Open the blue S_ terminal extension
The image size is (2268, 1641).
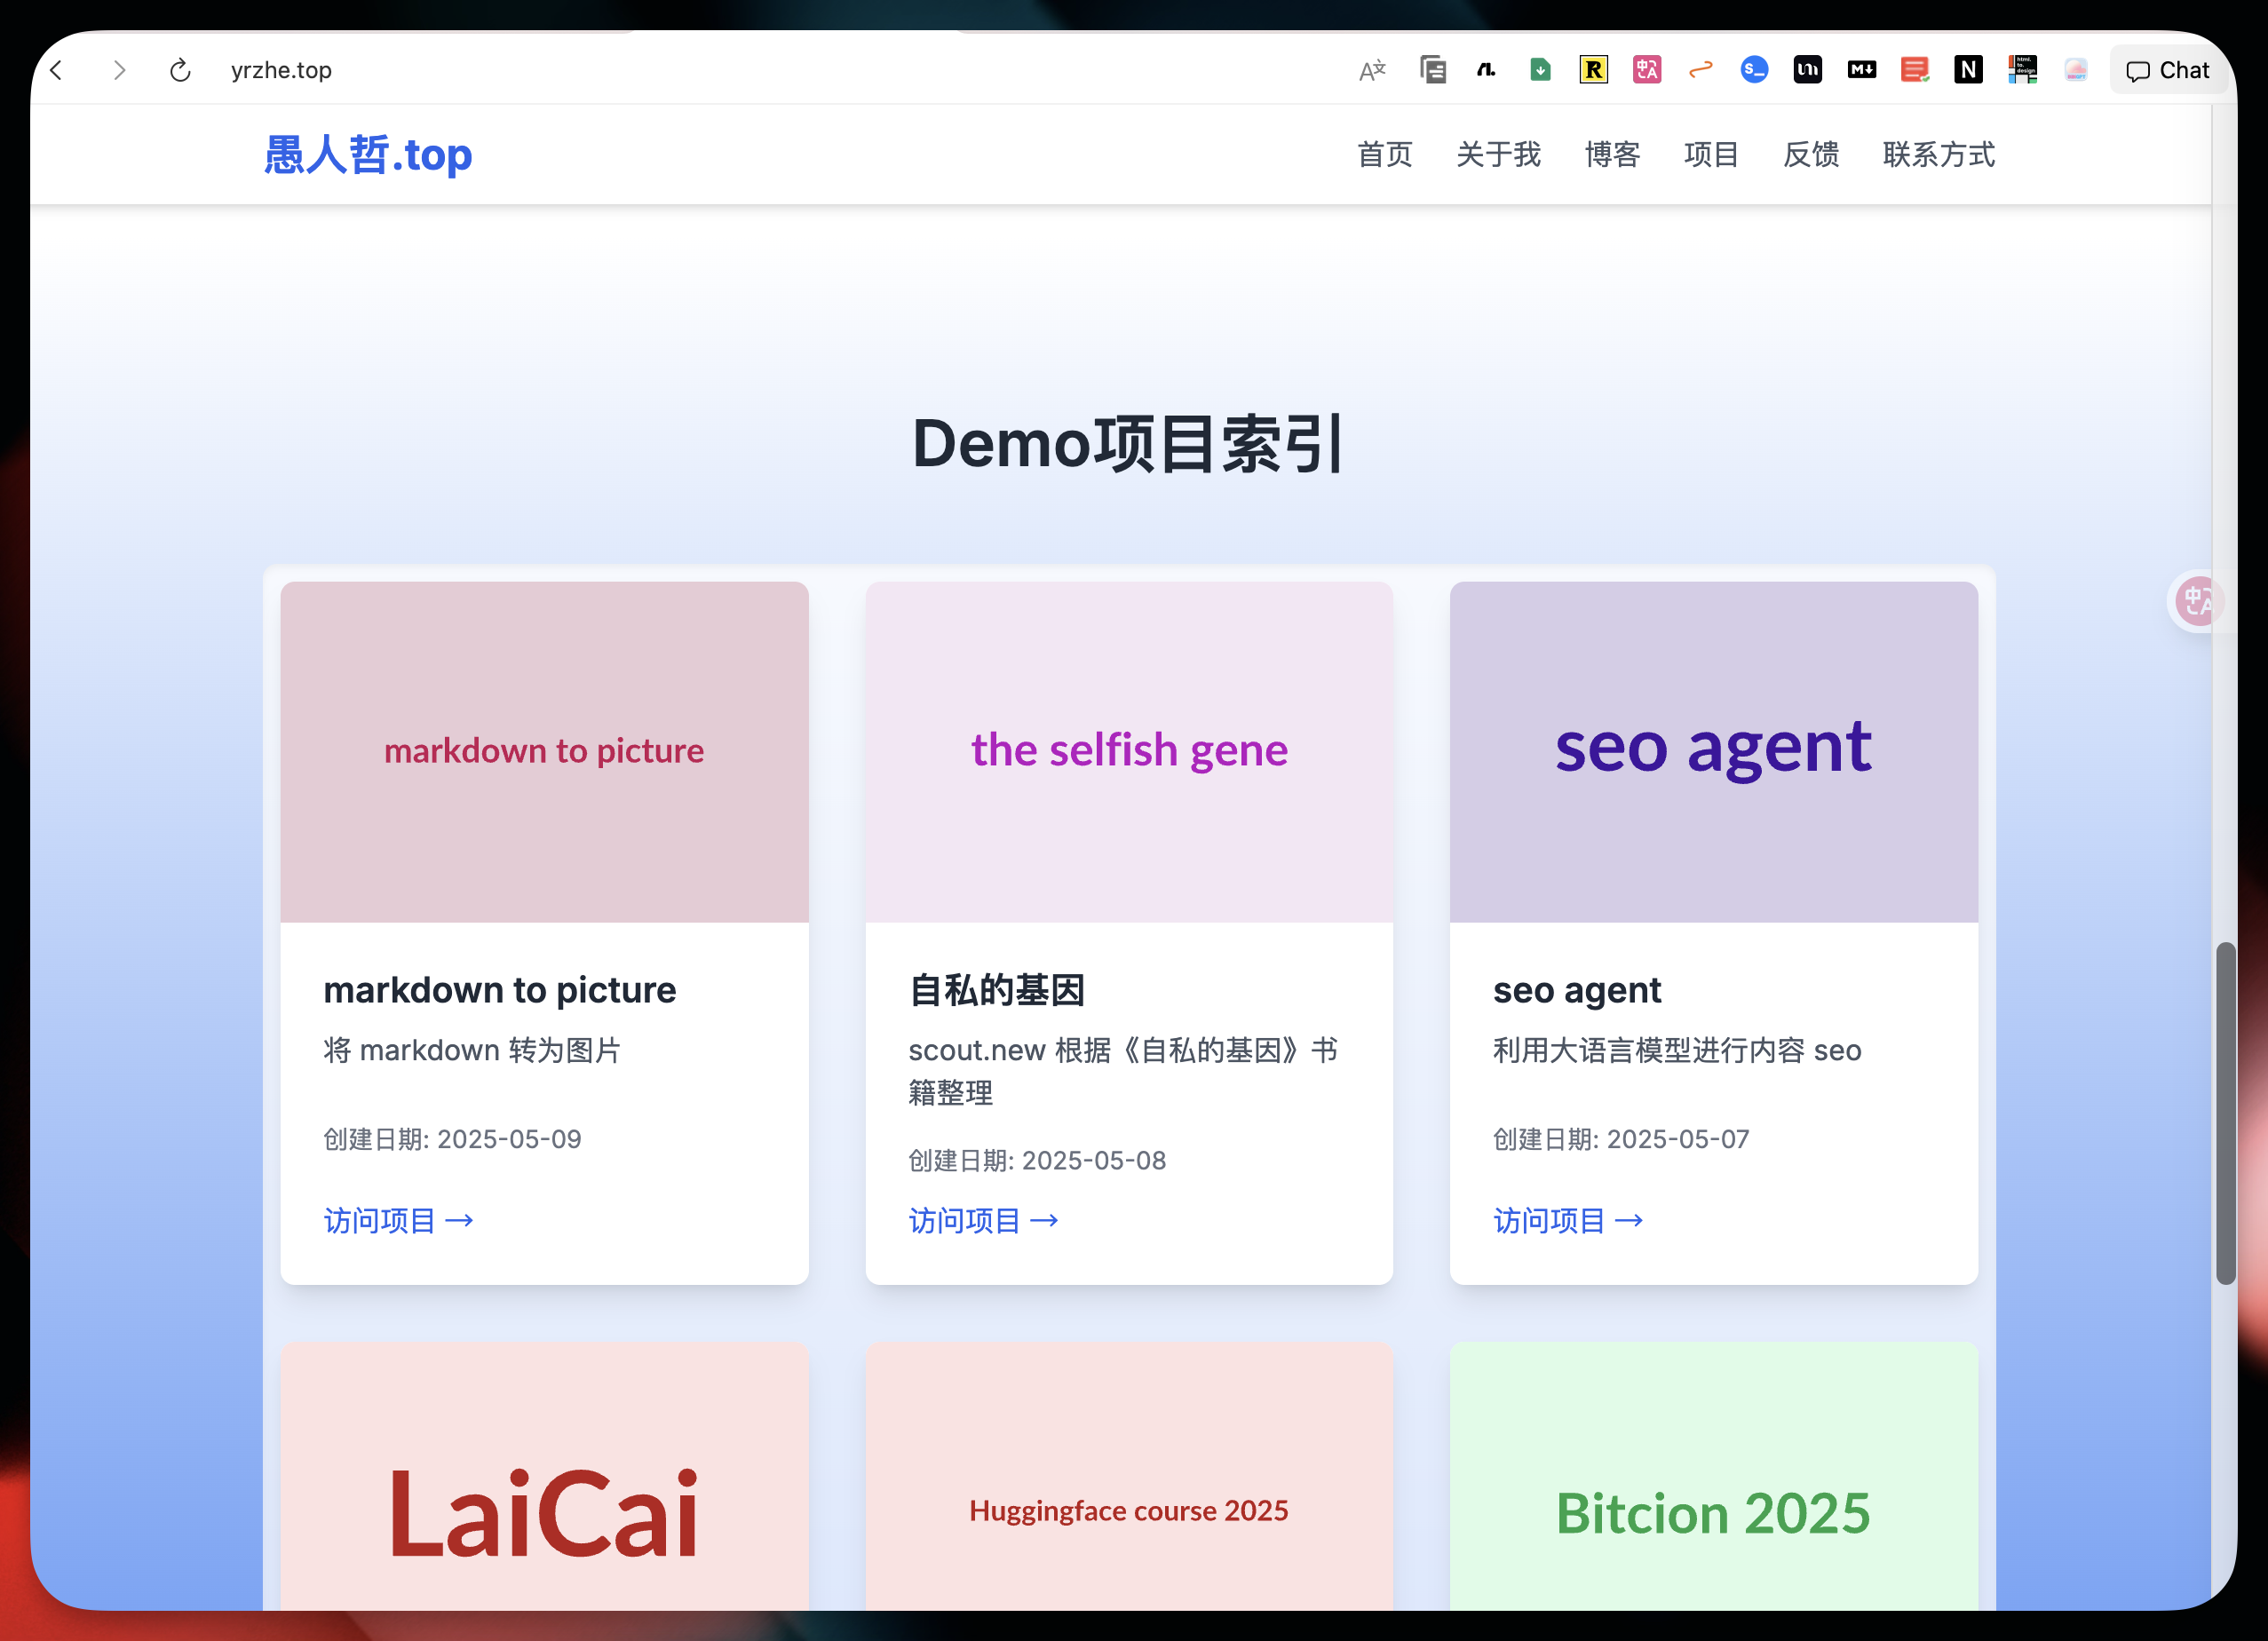pyautogui.click(x=1754, y=69)
